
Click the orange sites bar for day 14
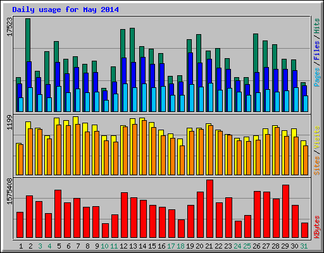click(144, 147)
